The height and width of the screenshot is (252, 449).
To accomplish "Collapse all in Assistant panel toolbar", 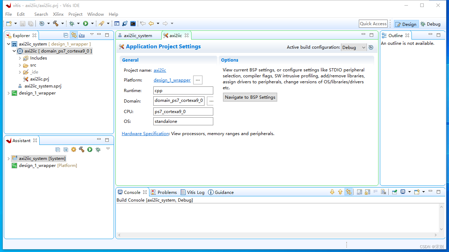I will pyautogui.click(x=58, y=149).
